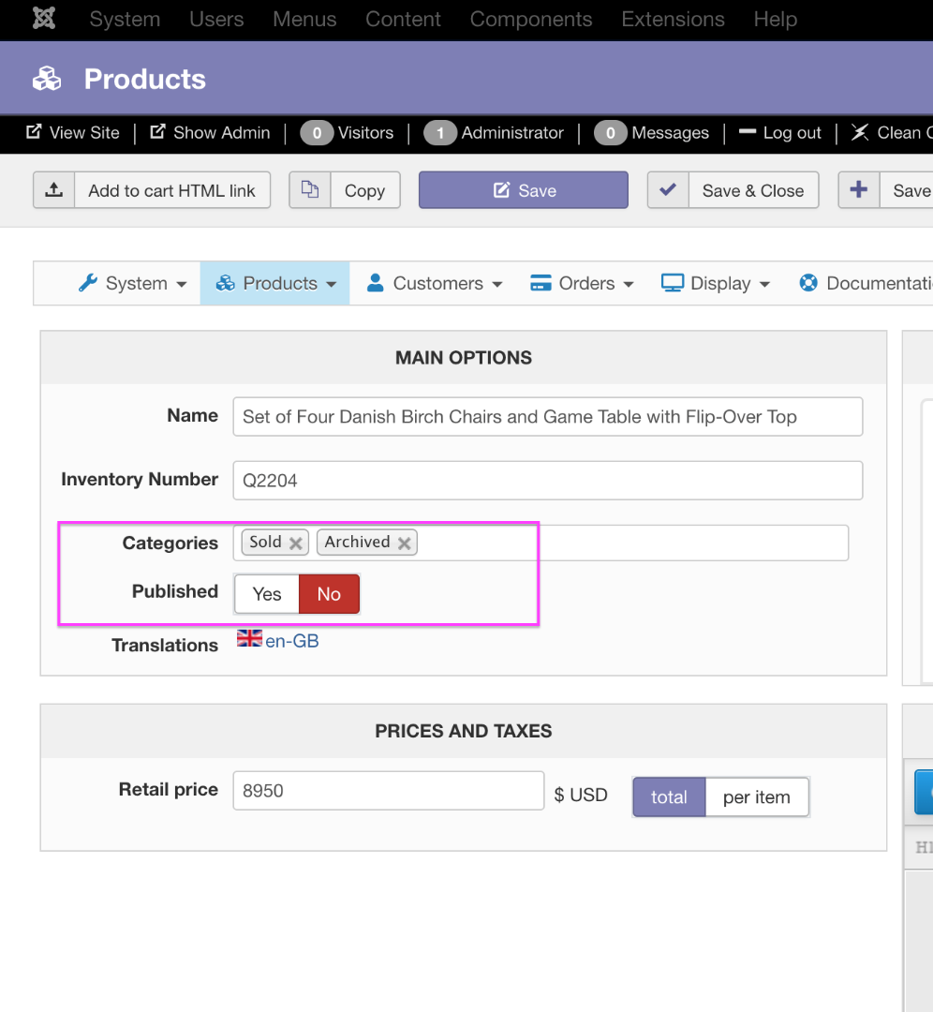Remove the Sold category tag
The width and height of the screenshot is (933, 1012).
pyautogui.click(x=296, y=543)
